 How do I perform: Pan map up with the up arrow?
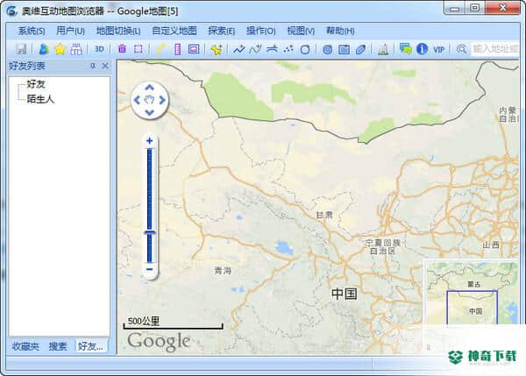[x=150, y=88]
